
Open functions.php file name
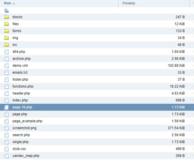click(23, 86)
